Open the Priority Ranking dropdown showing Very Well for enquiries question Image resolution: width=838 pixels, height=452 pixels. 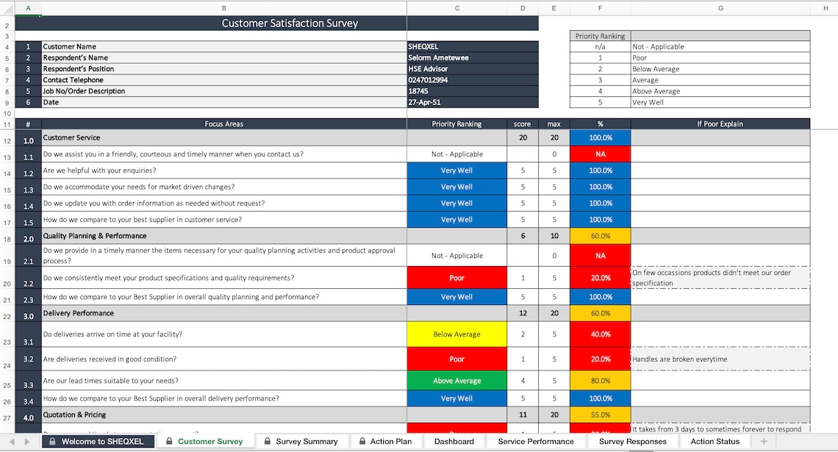click(x=456, y=170)
